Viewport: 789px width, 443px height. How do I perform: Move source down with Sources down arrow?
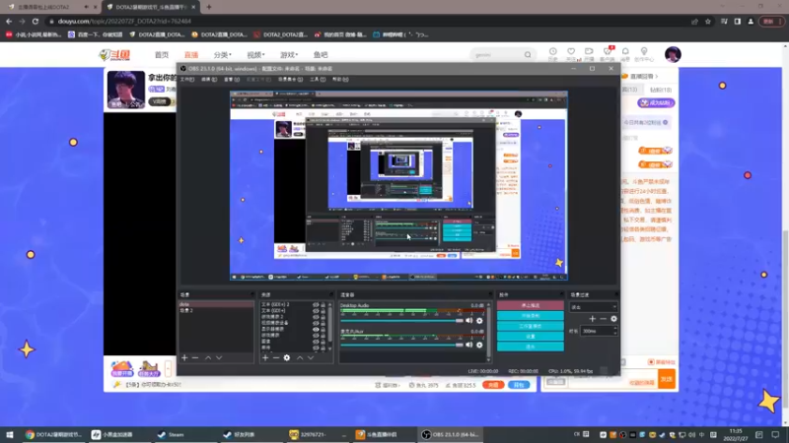pyautogui.click(x=311, y=357)
